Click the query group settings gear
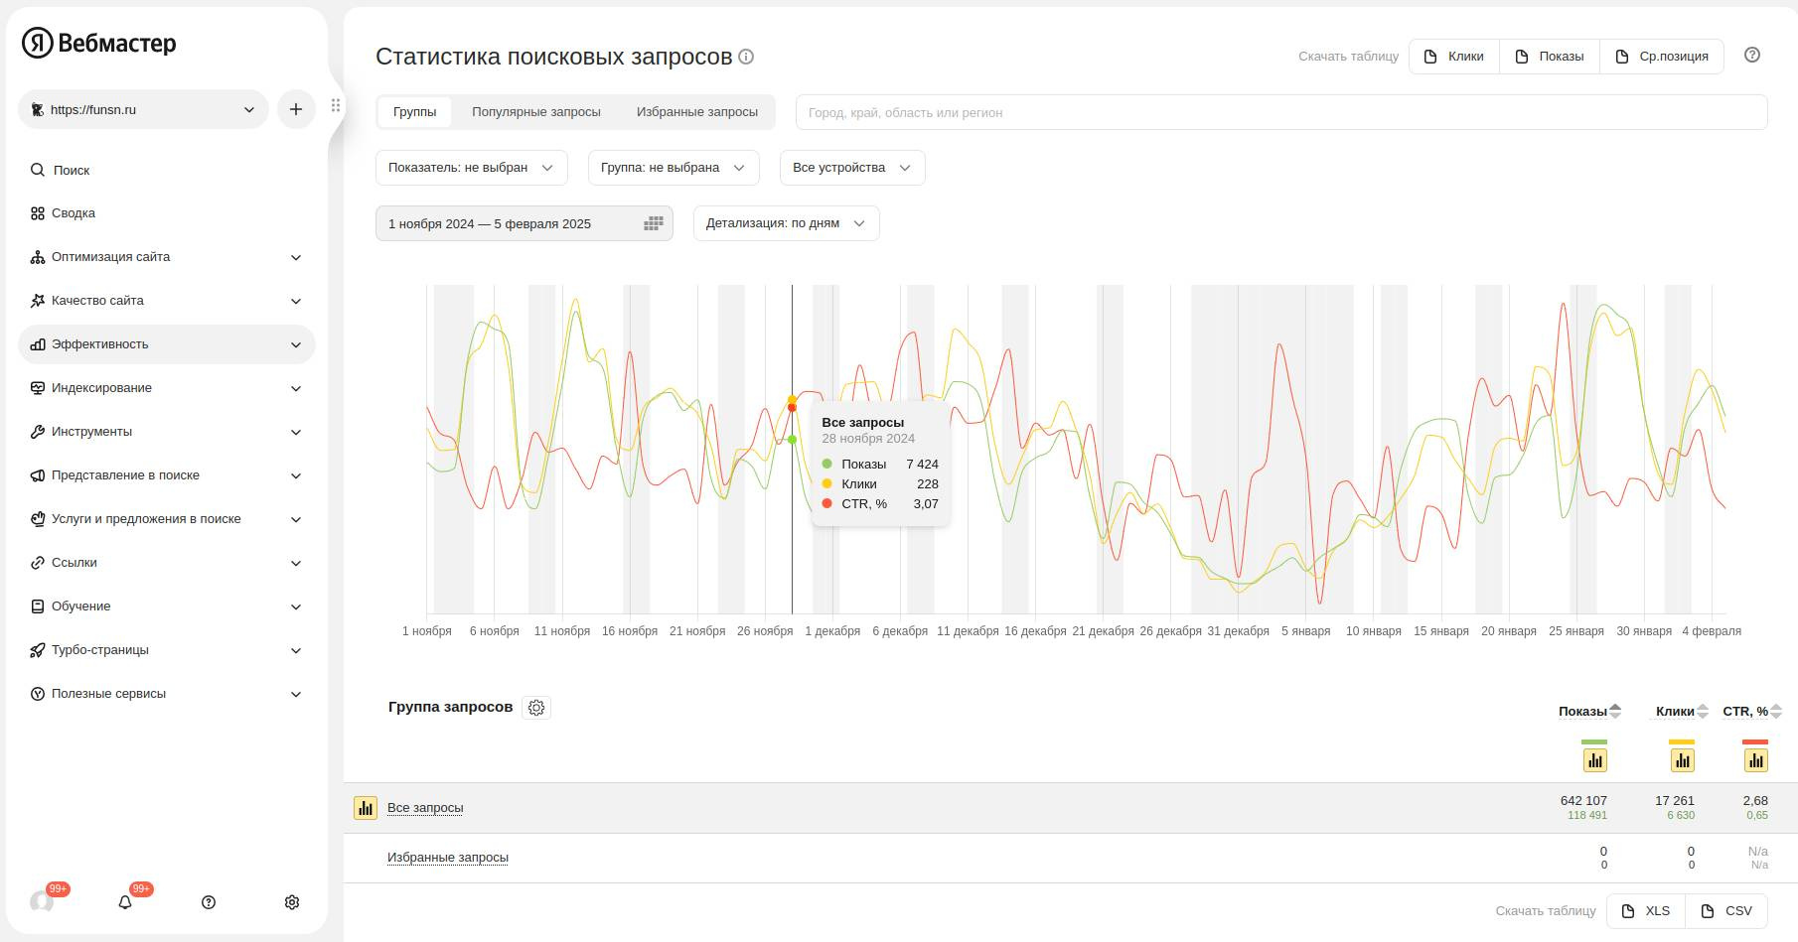This screenshot has height=942, width=1798. tap(536, 708)
